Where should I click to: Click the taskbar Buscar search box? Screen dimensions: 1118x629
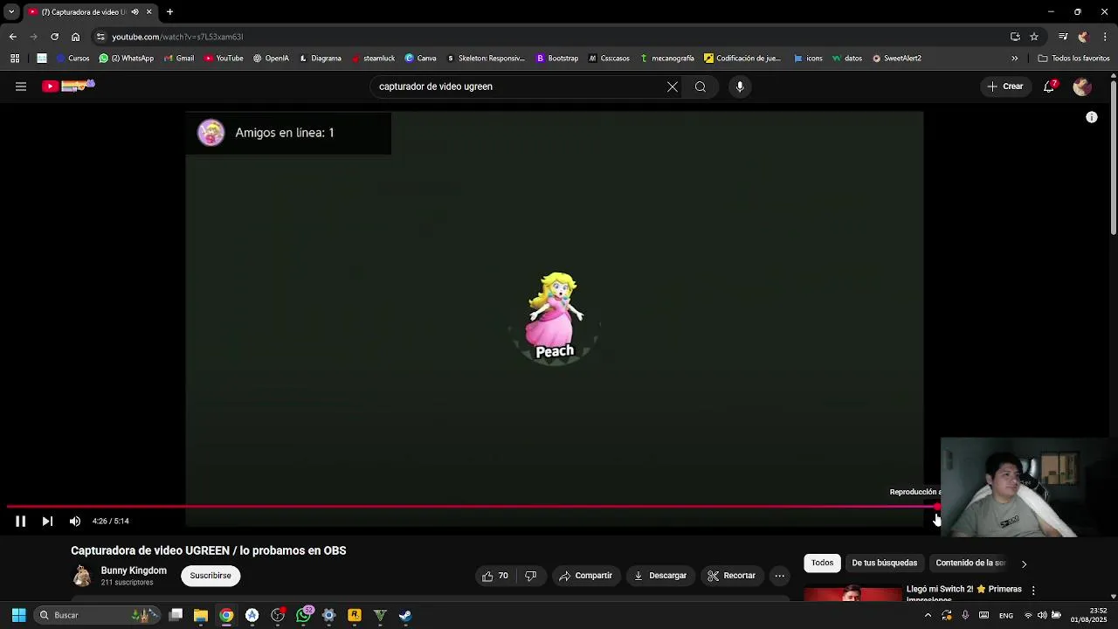pyautogui.click(x=96, y=615)
